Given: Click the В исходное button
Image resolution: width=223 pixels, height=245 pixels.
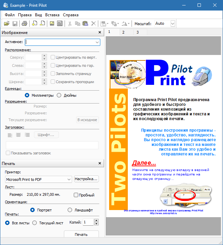Looking at the screenshot, I should point(87,120).
